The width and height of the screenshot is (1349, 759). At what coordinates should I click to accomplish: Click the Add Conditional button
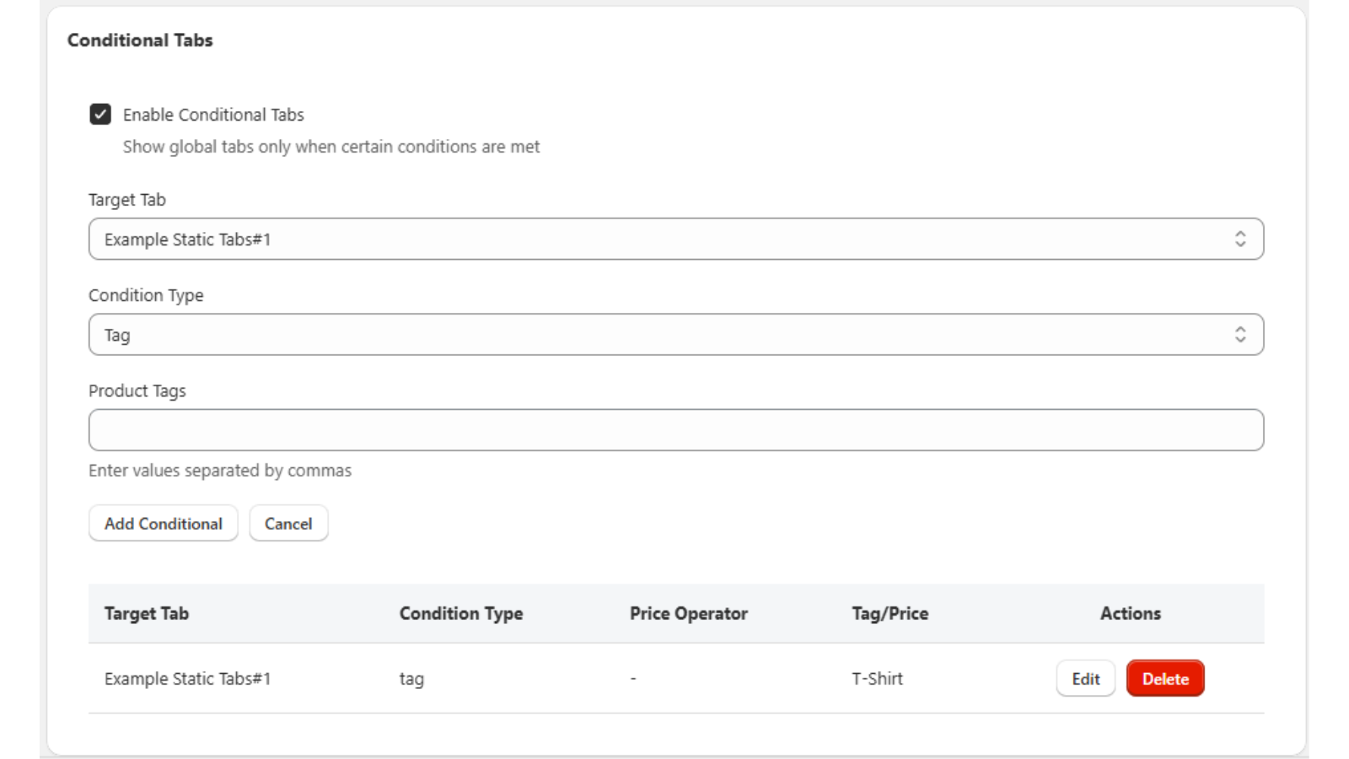[x=163, y=523]
